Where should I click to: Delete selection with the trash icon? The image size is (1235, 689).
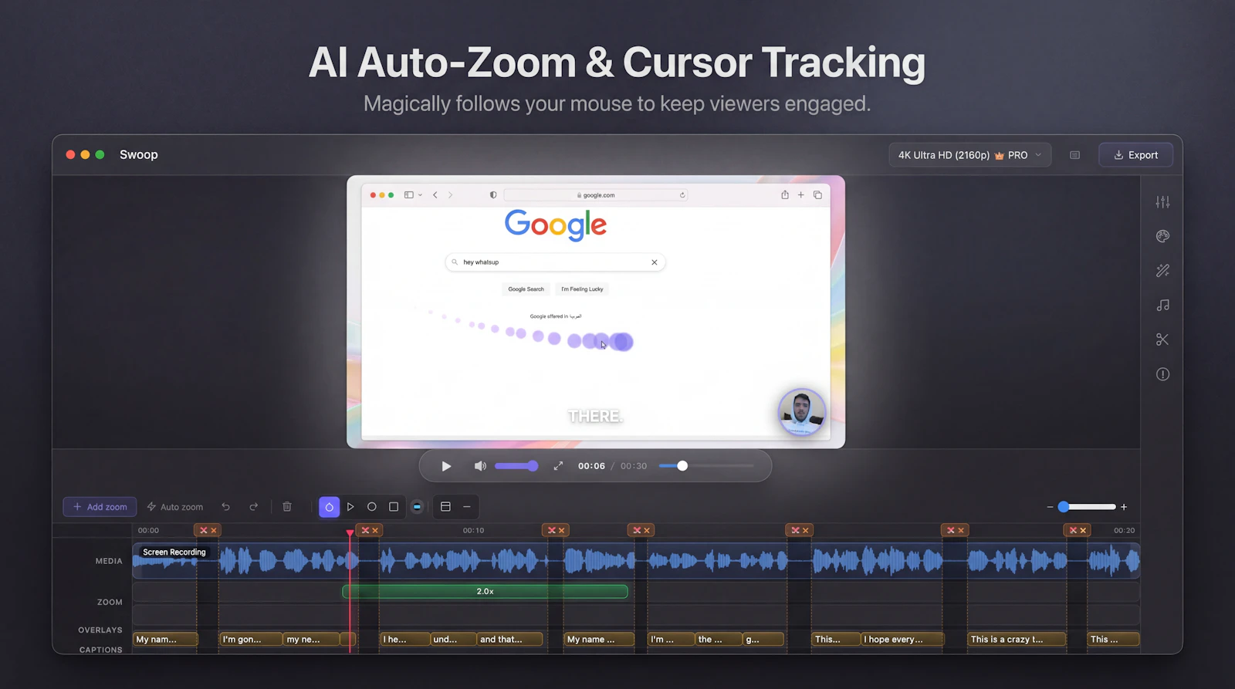[287, 507]
